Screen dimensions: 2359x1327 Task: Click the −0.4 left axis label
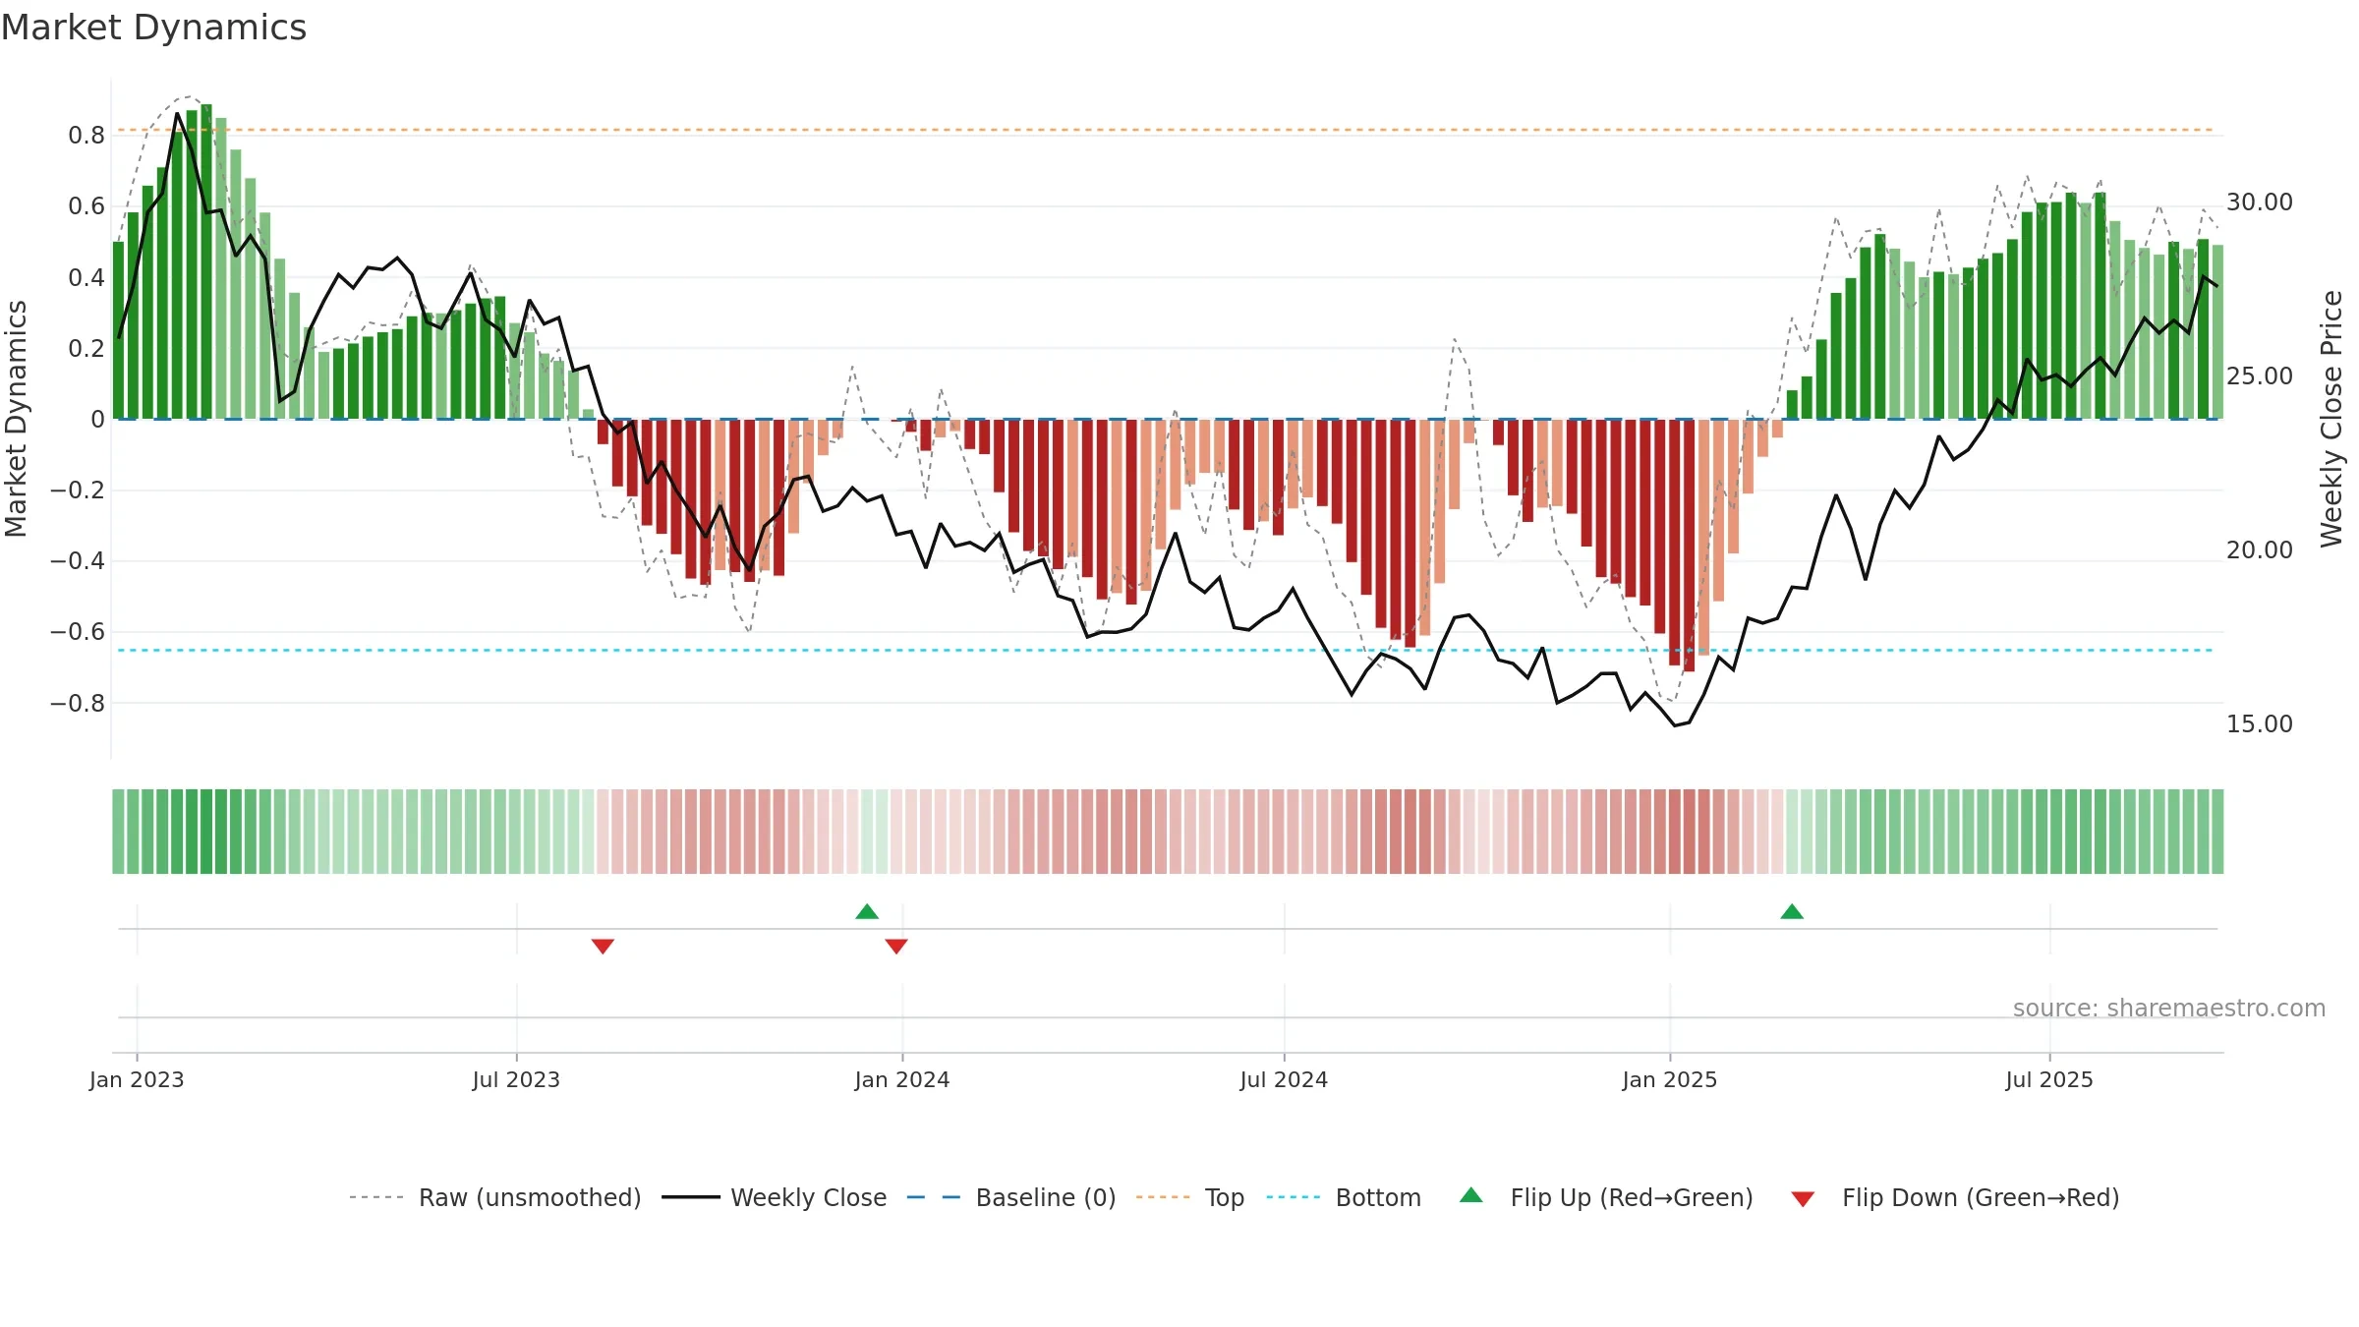click(78, 561)
